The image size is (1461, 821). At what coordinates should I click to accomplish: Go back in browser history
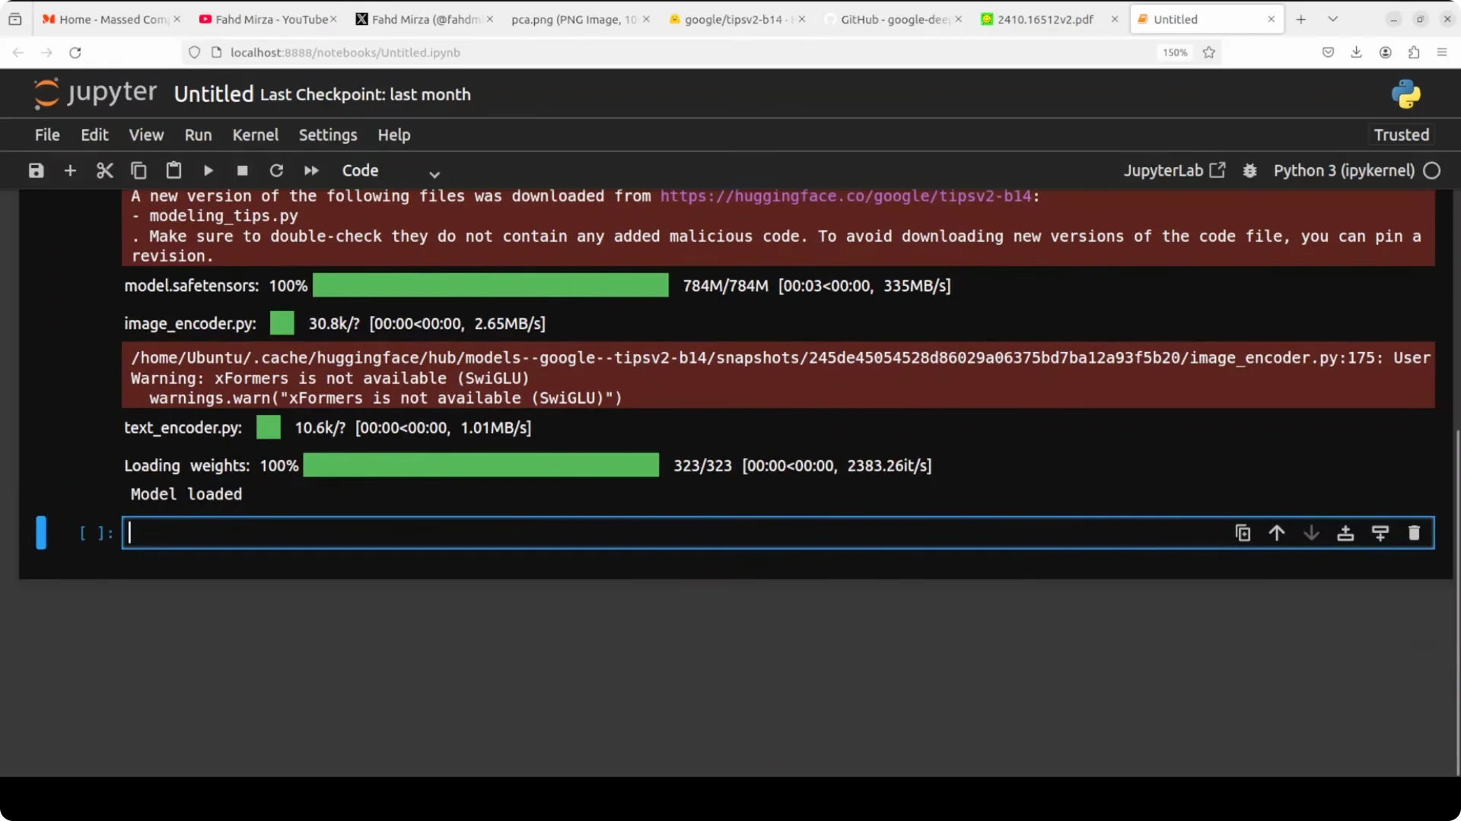click(18, 52)
